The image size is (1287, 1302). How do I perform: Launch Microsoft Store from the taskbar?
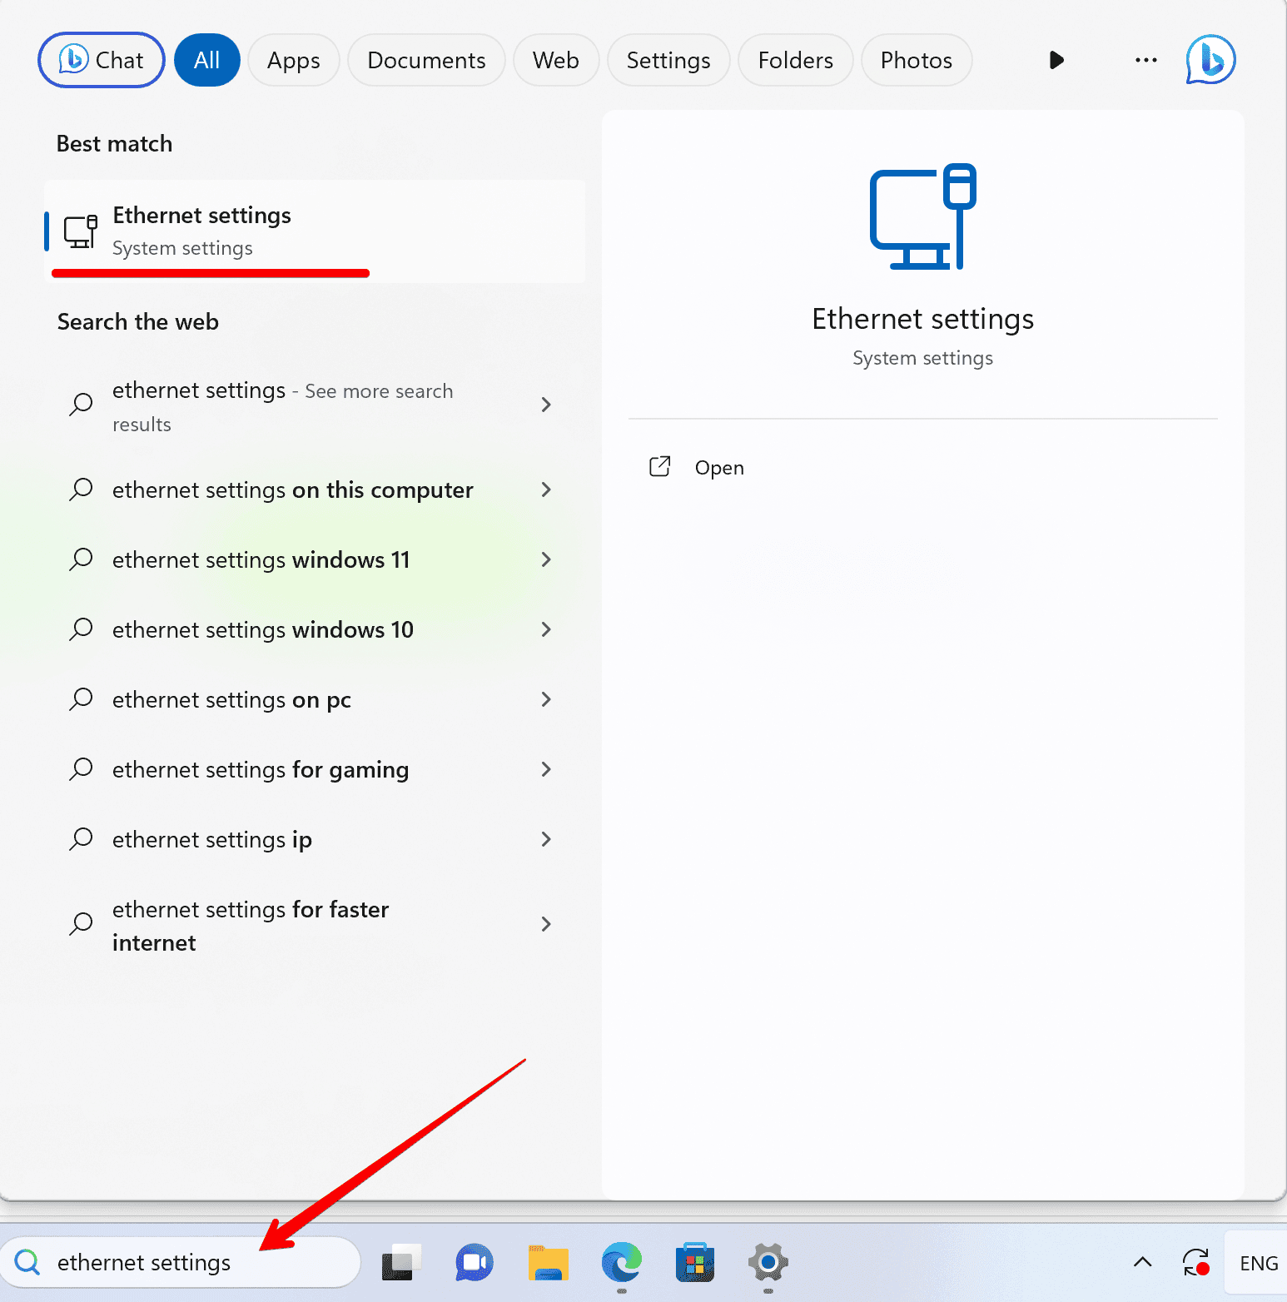coord(695,1263)
